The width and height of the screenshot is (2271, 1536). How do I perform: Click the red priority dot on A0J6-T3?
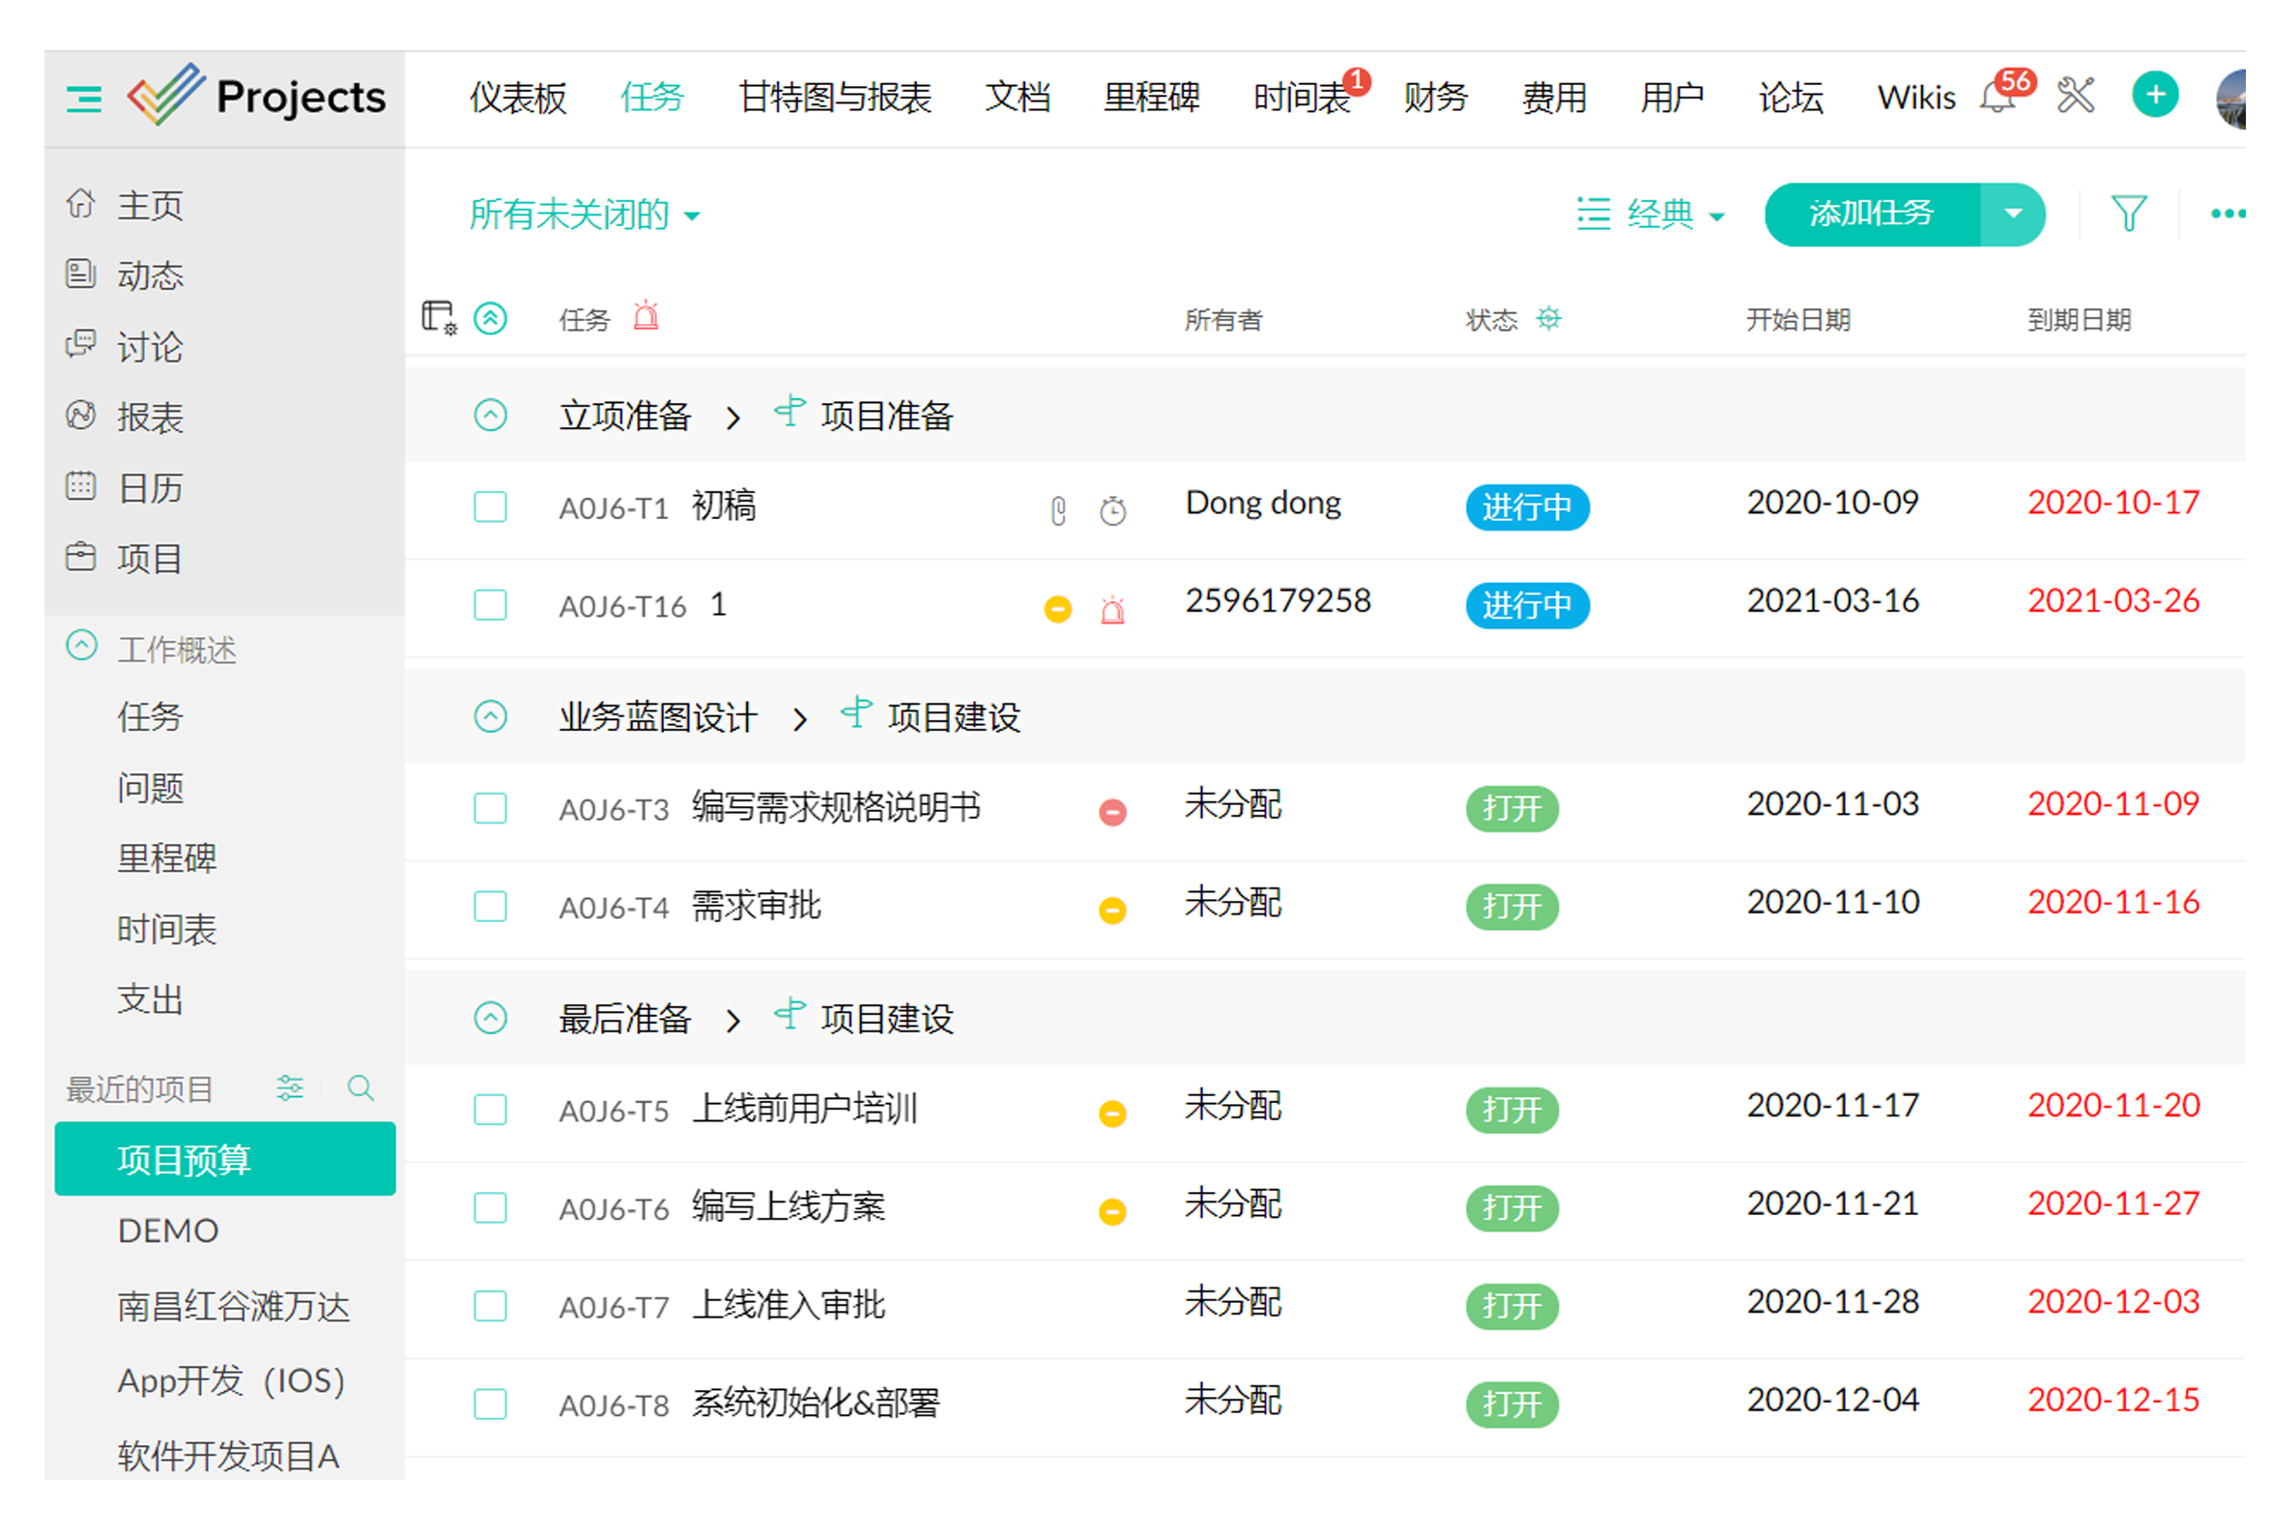click(x=1112, y=813)
